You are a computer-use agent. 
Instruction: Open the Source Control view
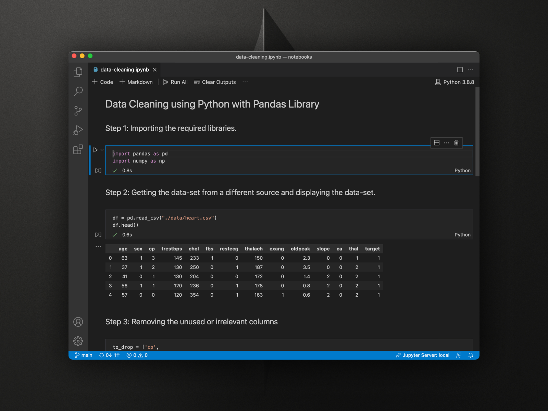pos(78,111)
